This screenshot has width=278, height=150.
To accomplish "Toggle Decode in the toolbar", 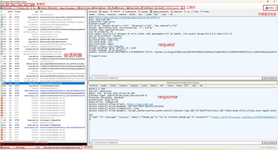I will [52, 8].
